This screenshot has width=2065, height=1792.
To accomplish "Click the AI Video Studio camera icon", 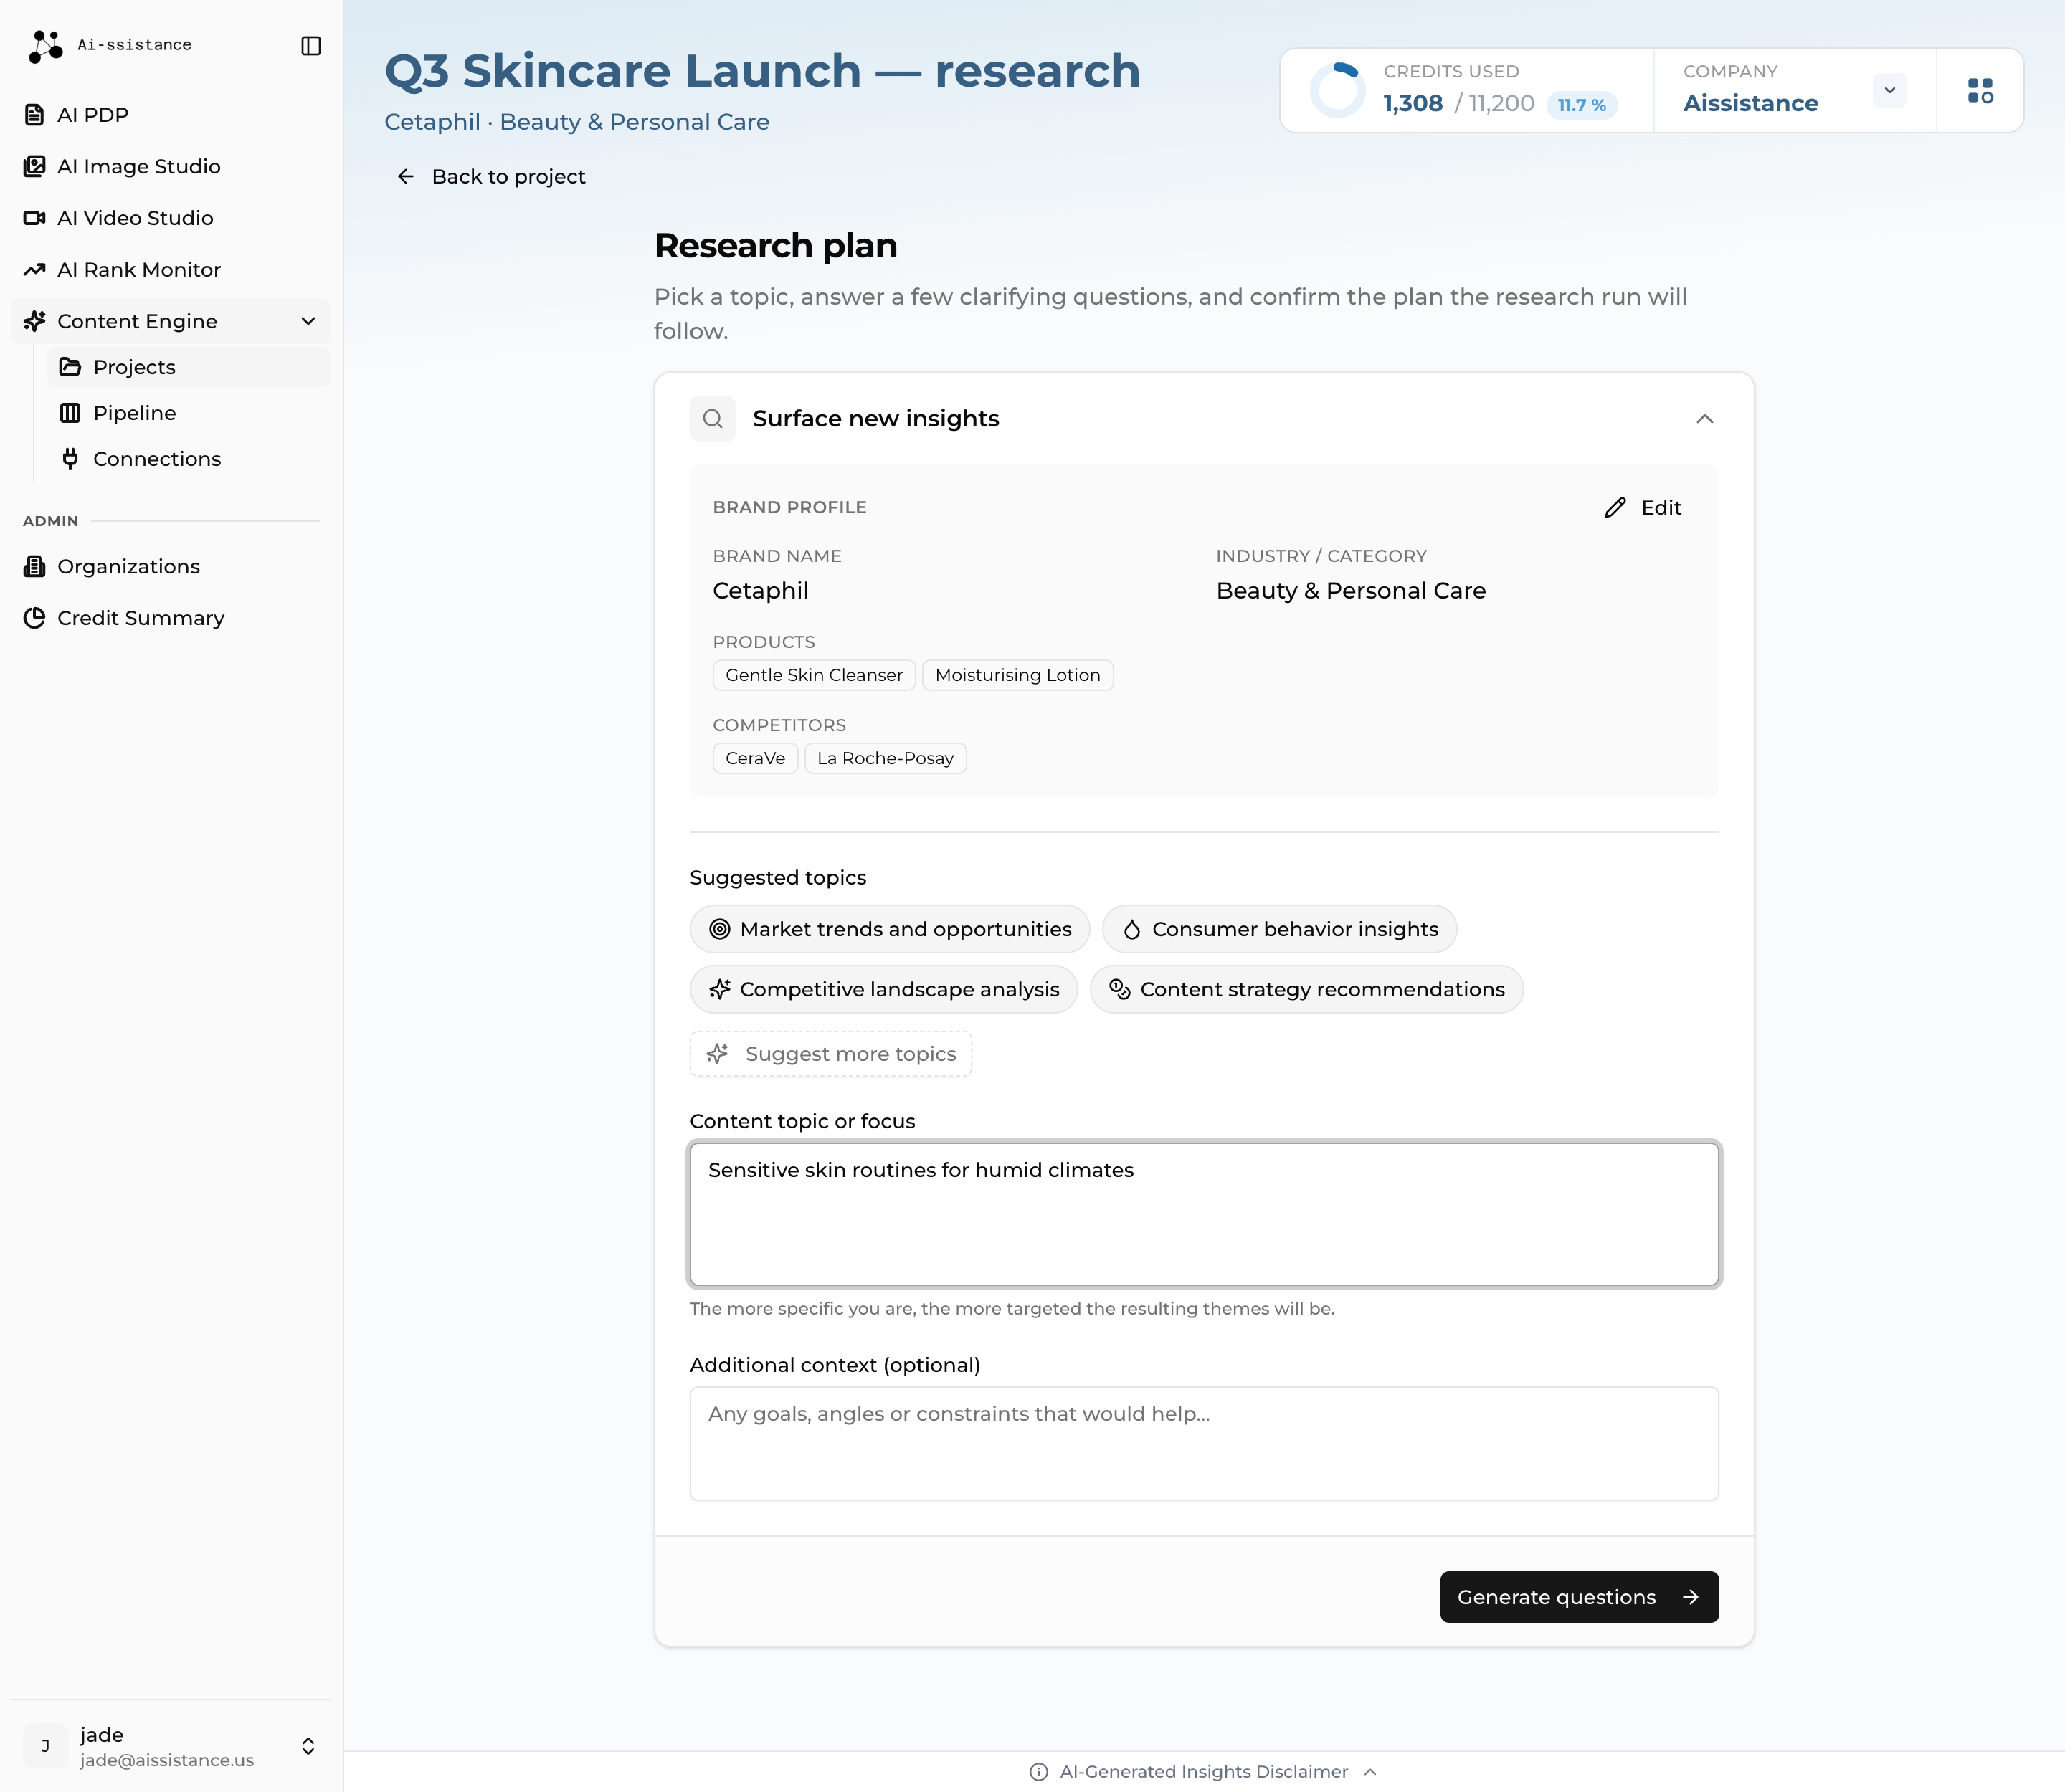I will point(34,218).
